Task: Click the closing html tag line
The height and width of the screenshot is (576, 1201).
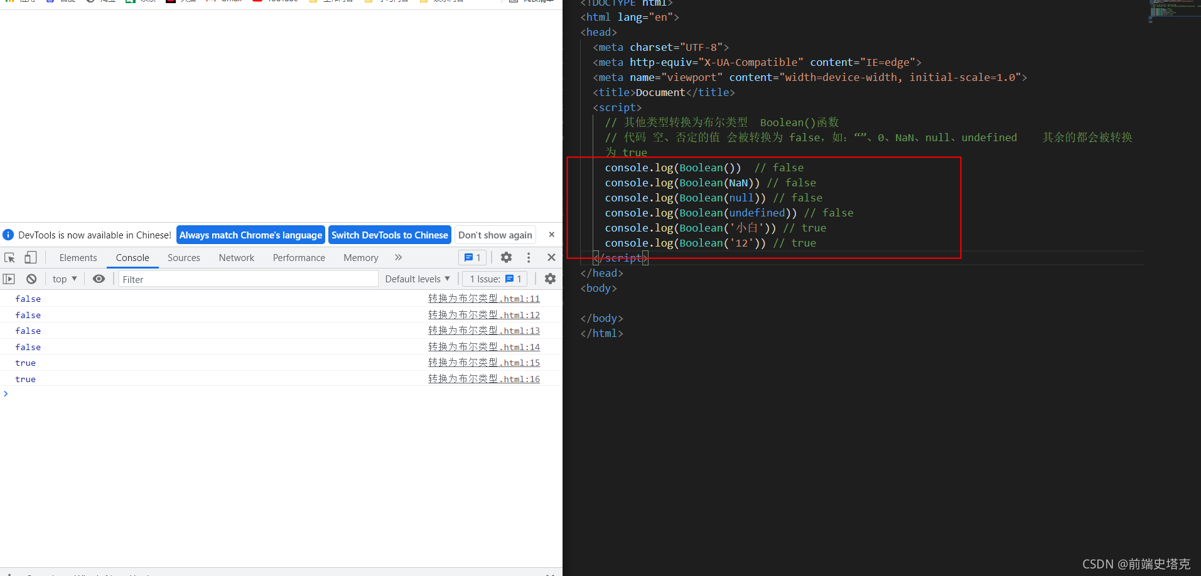Action: [x=602, y=333]
